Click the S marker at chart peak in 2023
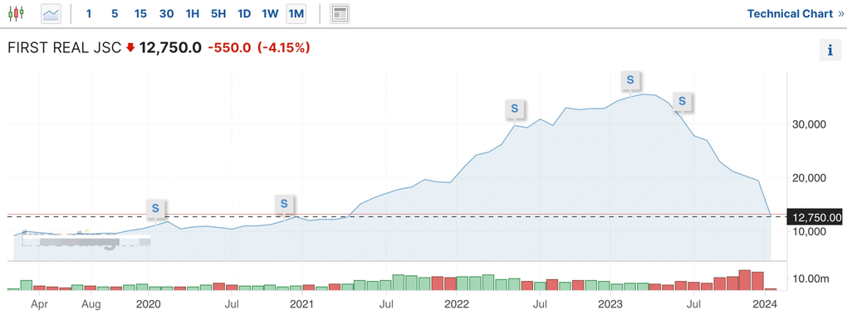The image size is (847, 329). coord(630,80)
